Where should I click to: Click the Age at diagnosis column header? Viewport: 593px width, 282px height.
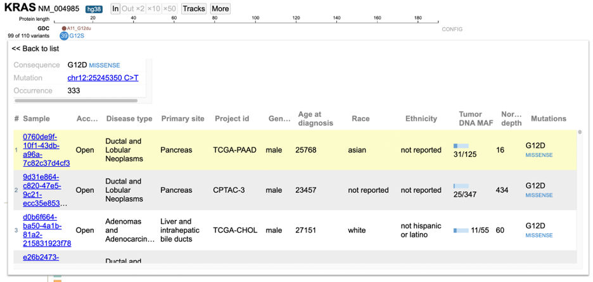[315, 119]
